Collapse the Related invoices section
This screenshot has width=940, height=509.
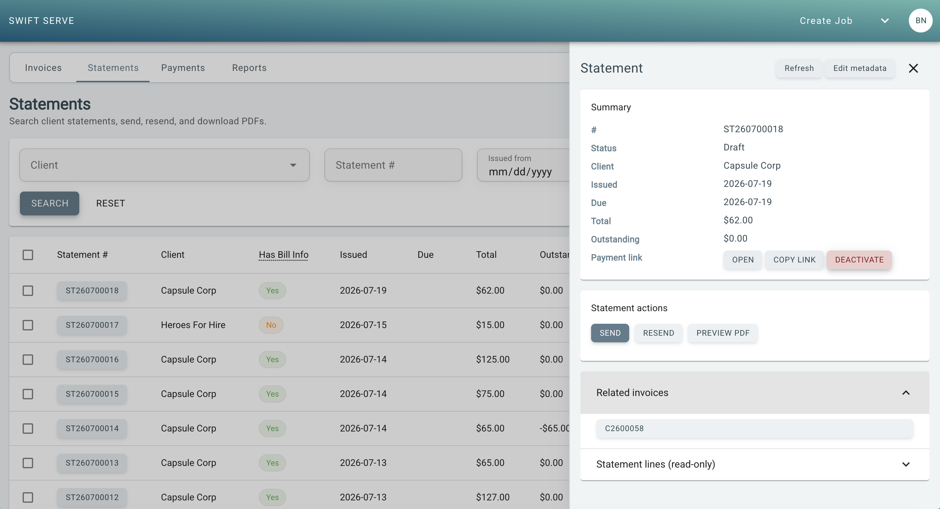tap(754, 393)
